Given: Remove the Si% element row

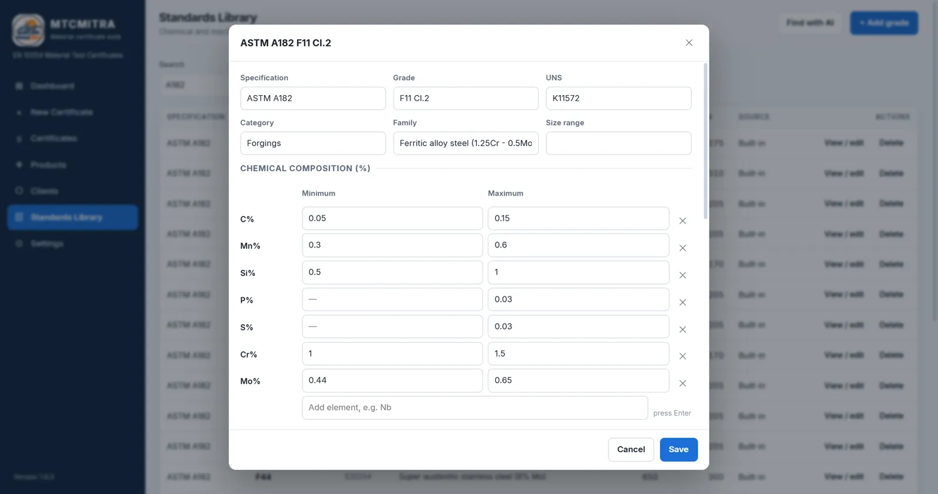Looking at the screenshot, I should click(682, 275).
